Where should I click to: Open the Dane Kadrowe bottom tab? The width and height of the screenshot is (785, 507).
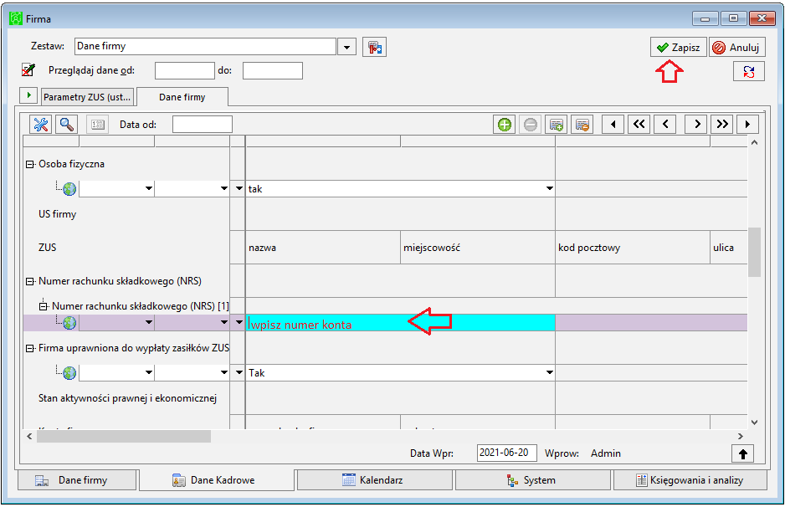click(x=216, y=480)
